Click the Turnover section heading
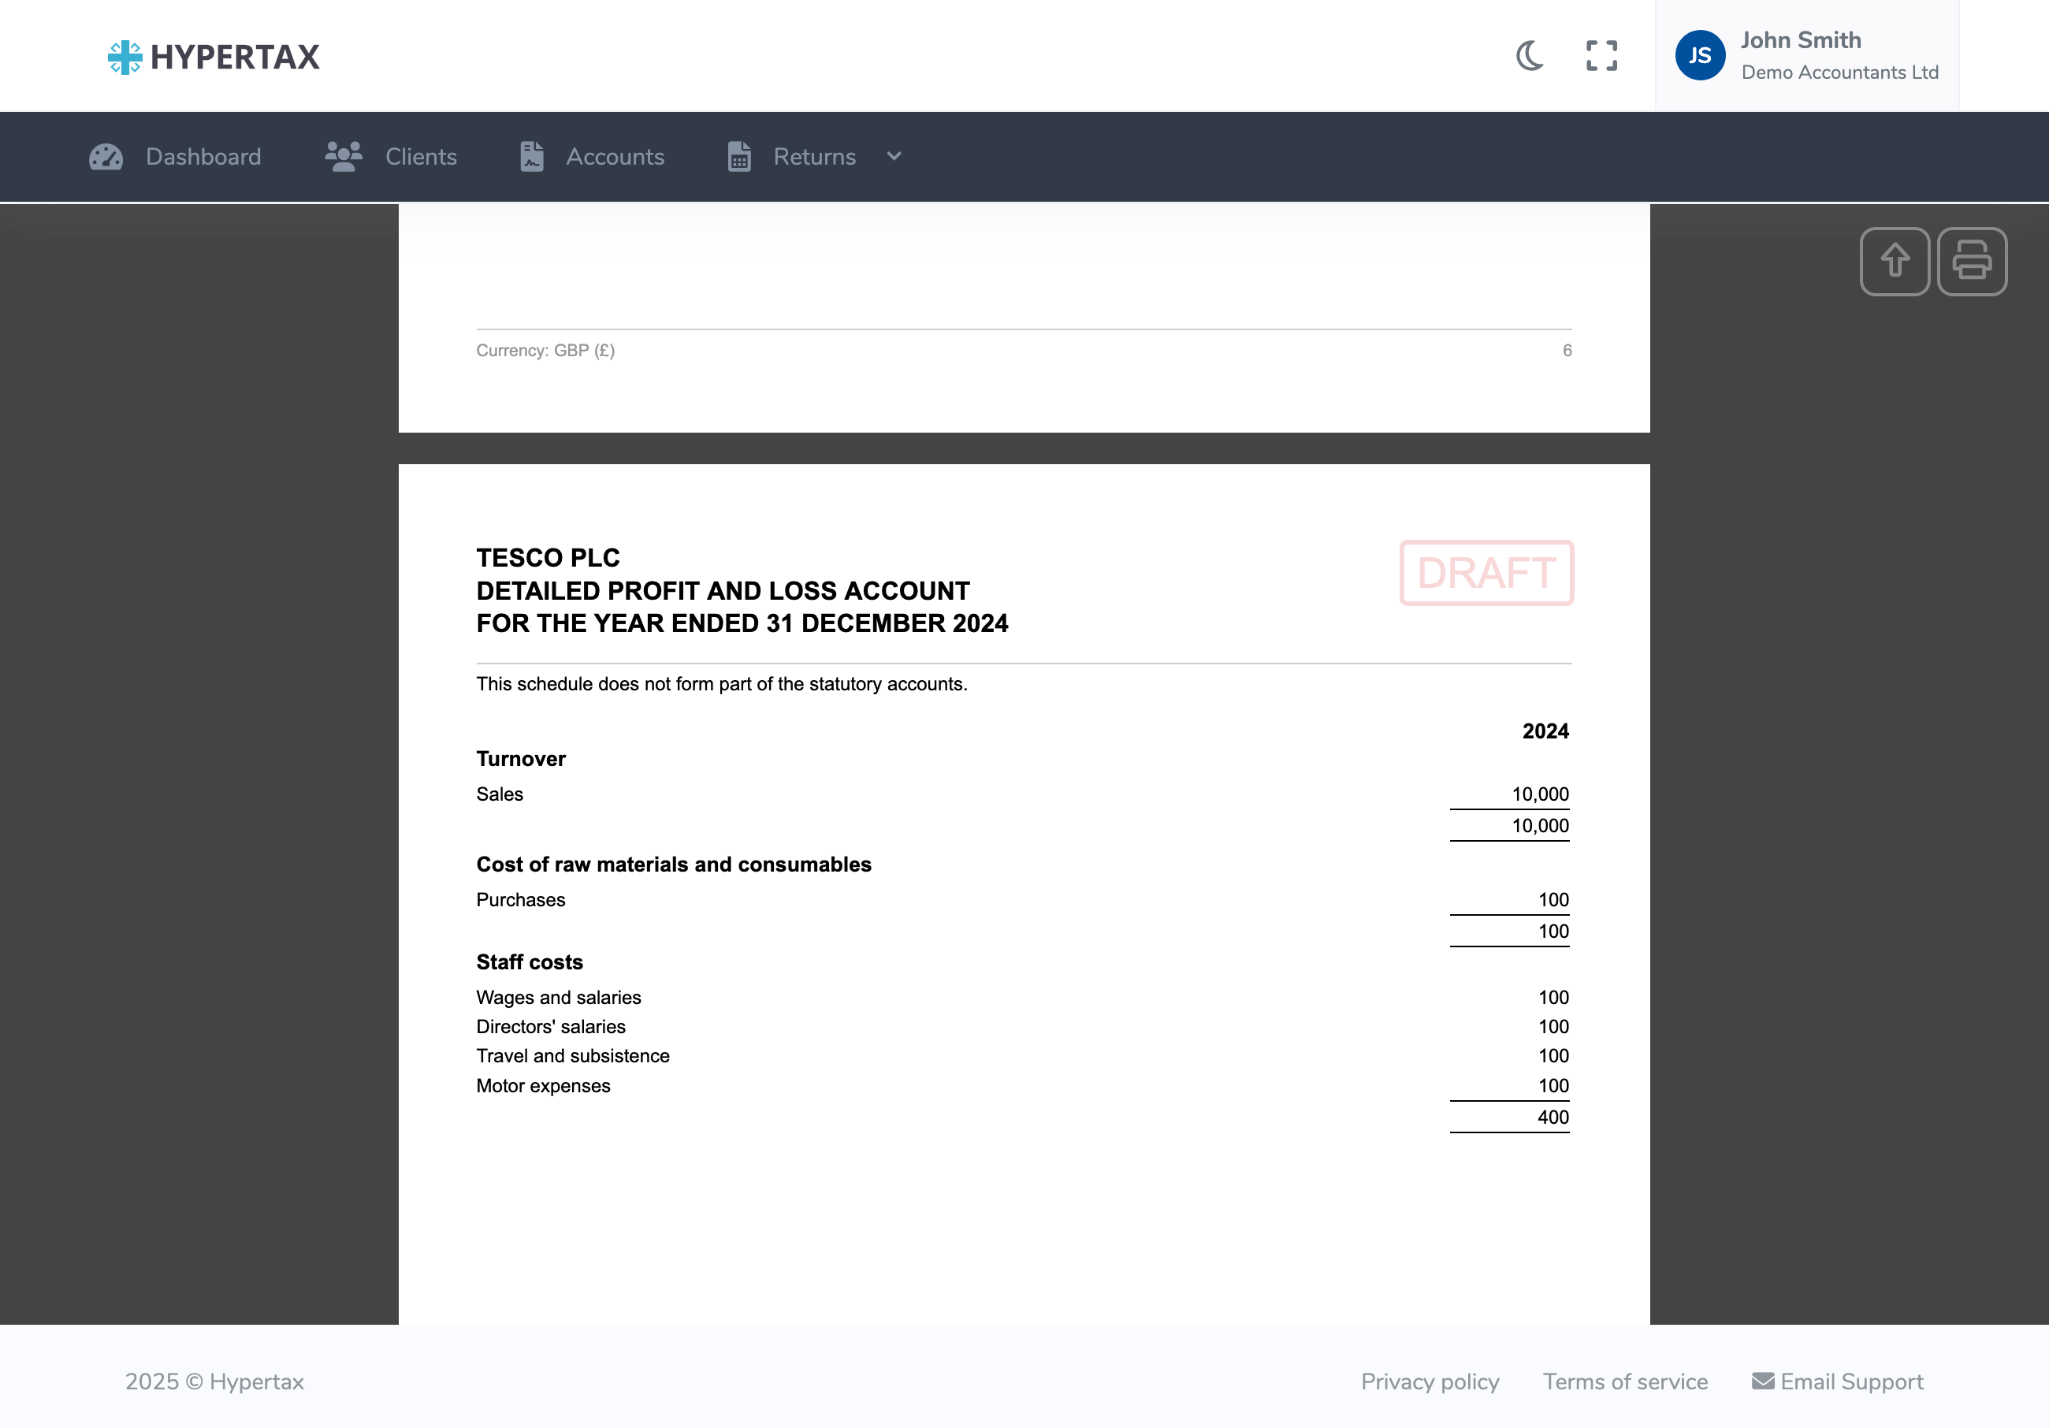The height and width of the screenshot is (1428, 2049). point(521,760)
